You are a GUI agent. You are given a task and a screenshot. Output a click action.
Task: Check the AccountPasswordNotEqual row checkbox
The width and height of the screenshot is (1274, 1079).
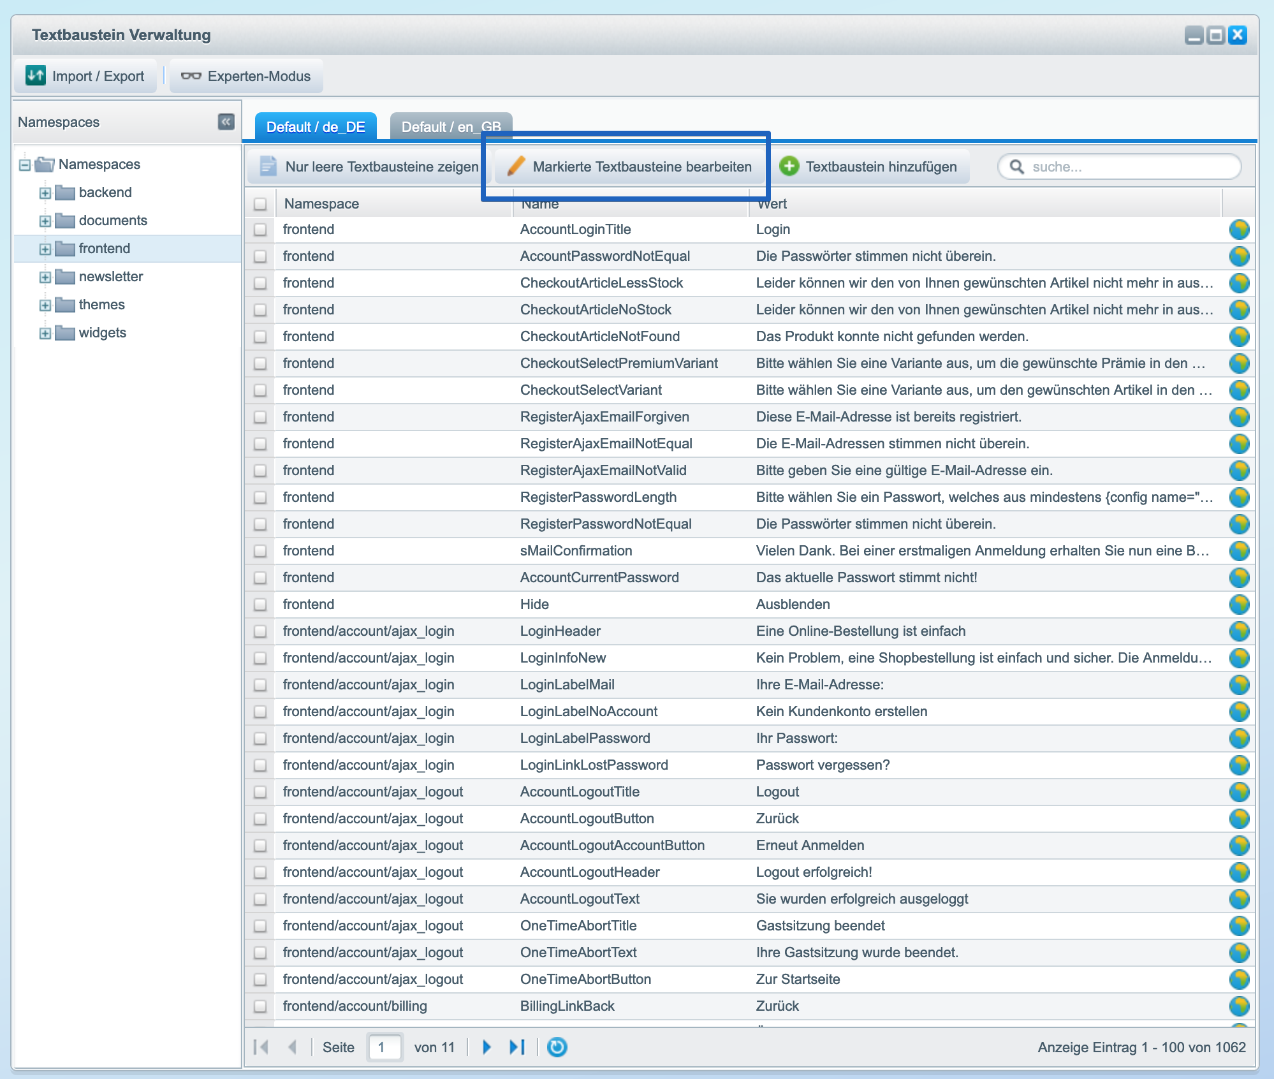click(260, 256)
